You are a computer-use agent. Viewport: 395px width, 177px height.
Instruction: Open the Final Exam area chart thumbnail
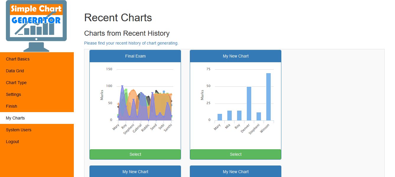point(135,100)
